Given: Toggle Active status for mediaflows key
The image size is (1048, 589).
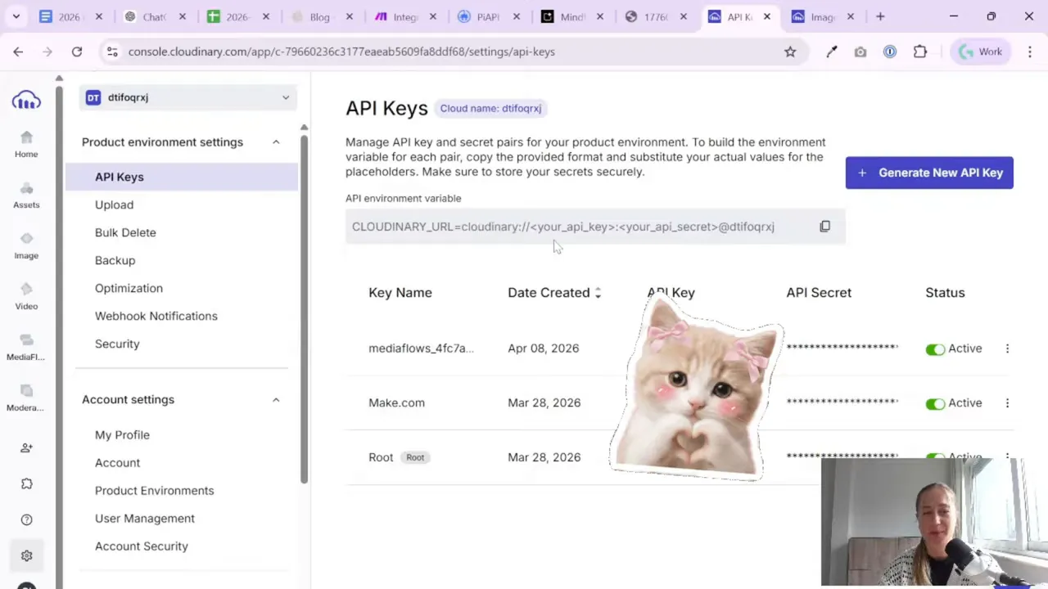Looking at the screenshot, I should click(935, 349).
